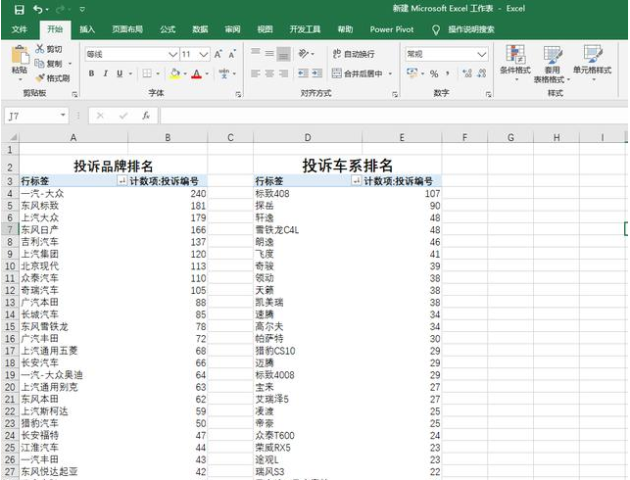Open the font name dropdown
This screenshot has height=480, width=630.
pos(172,54)
